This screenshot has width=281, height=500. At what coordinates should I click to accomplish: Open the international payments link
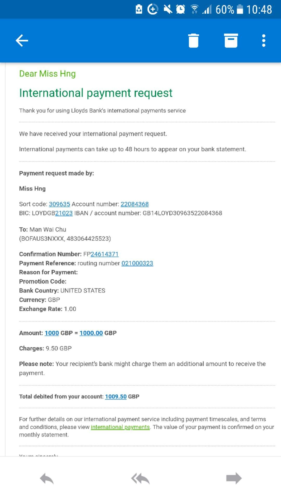120,427
